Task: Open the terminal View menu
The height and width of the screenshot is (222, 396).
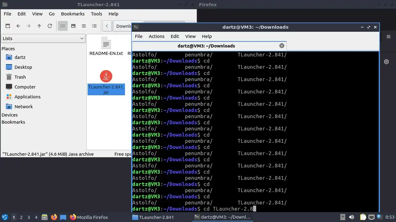Action: pos(190,36)
